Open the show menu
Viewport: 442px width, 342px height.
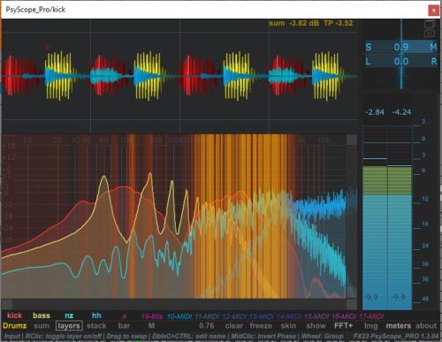[316, 326]
